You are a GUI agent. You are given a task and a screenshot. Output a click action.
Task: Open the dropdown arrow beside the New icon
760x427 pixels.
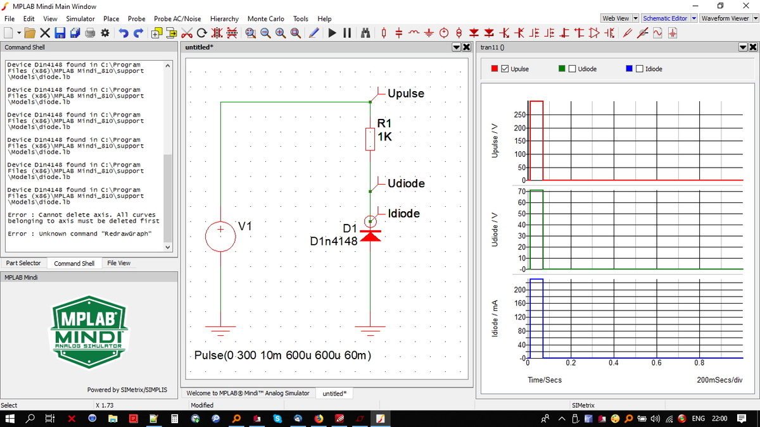coord(19,33)
